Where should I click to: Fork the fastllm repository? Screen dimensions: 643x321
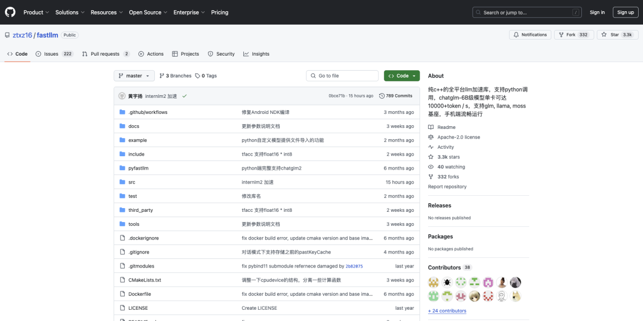tap(566, 35)
